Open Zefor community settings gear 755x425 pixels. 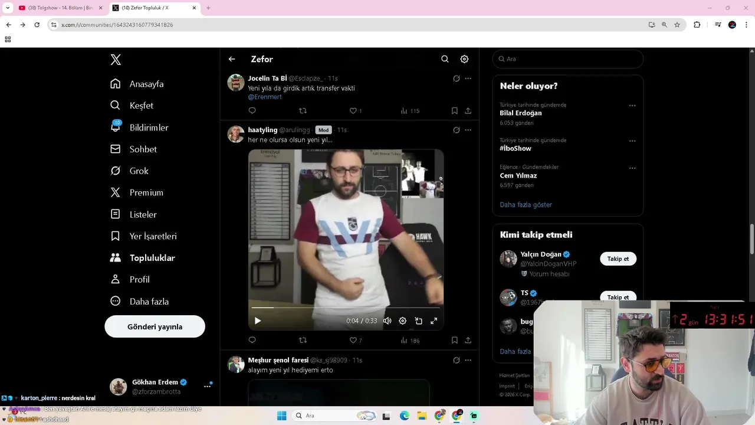click(x=464, y=59)
